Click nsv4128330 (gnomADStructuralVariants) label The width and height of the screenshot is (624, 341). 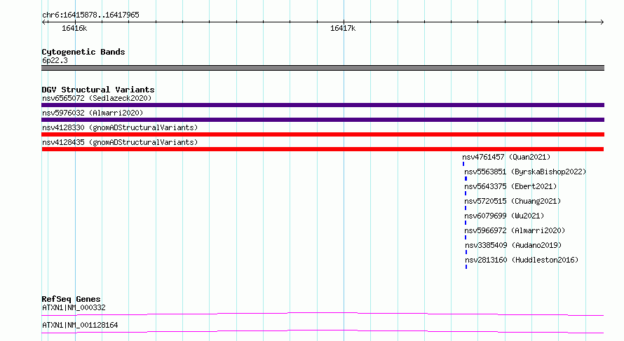pos(120,127)
